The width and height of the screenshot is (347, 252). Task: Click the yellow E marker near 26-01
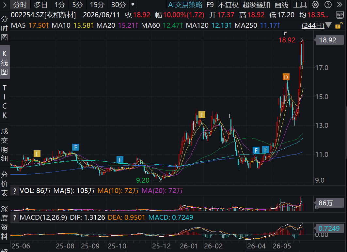point(202,115)
